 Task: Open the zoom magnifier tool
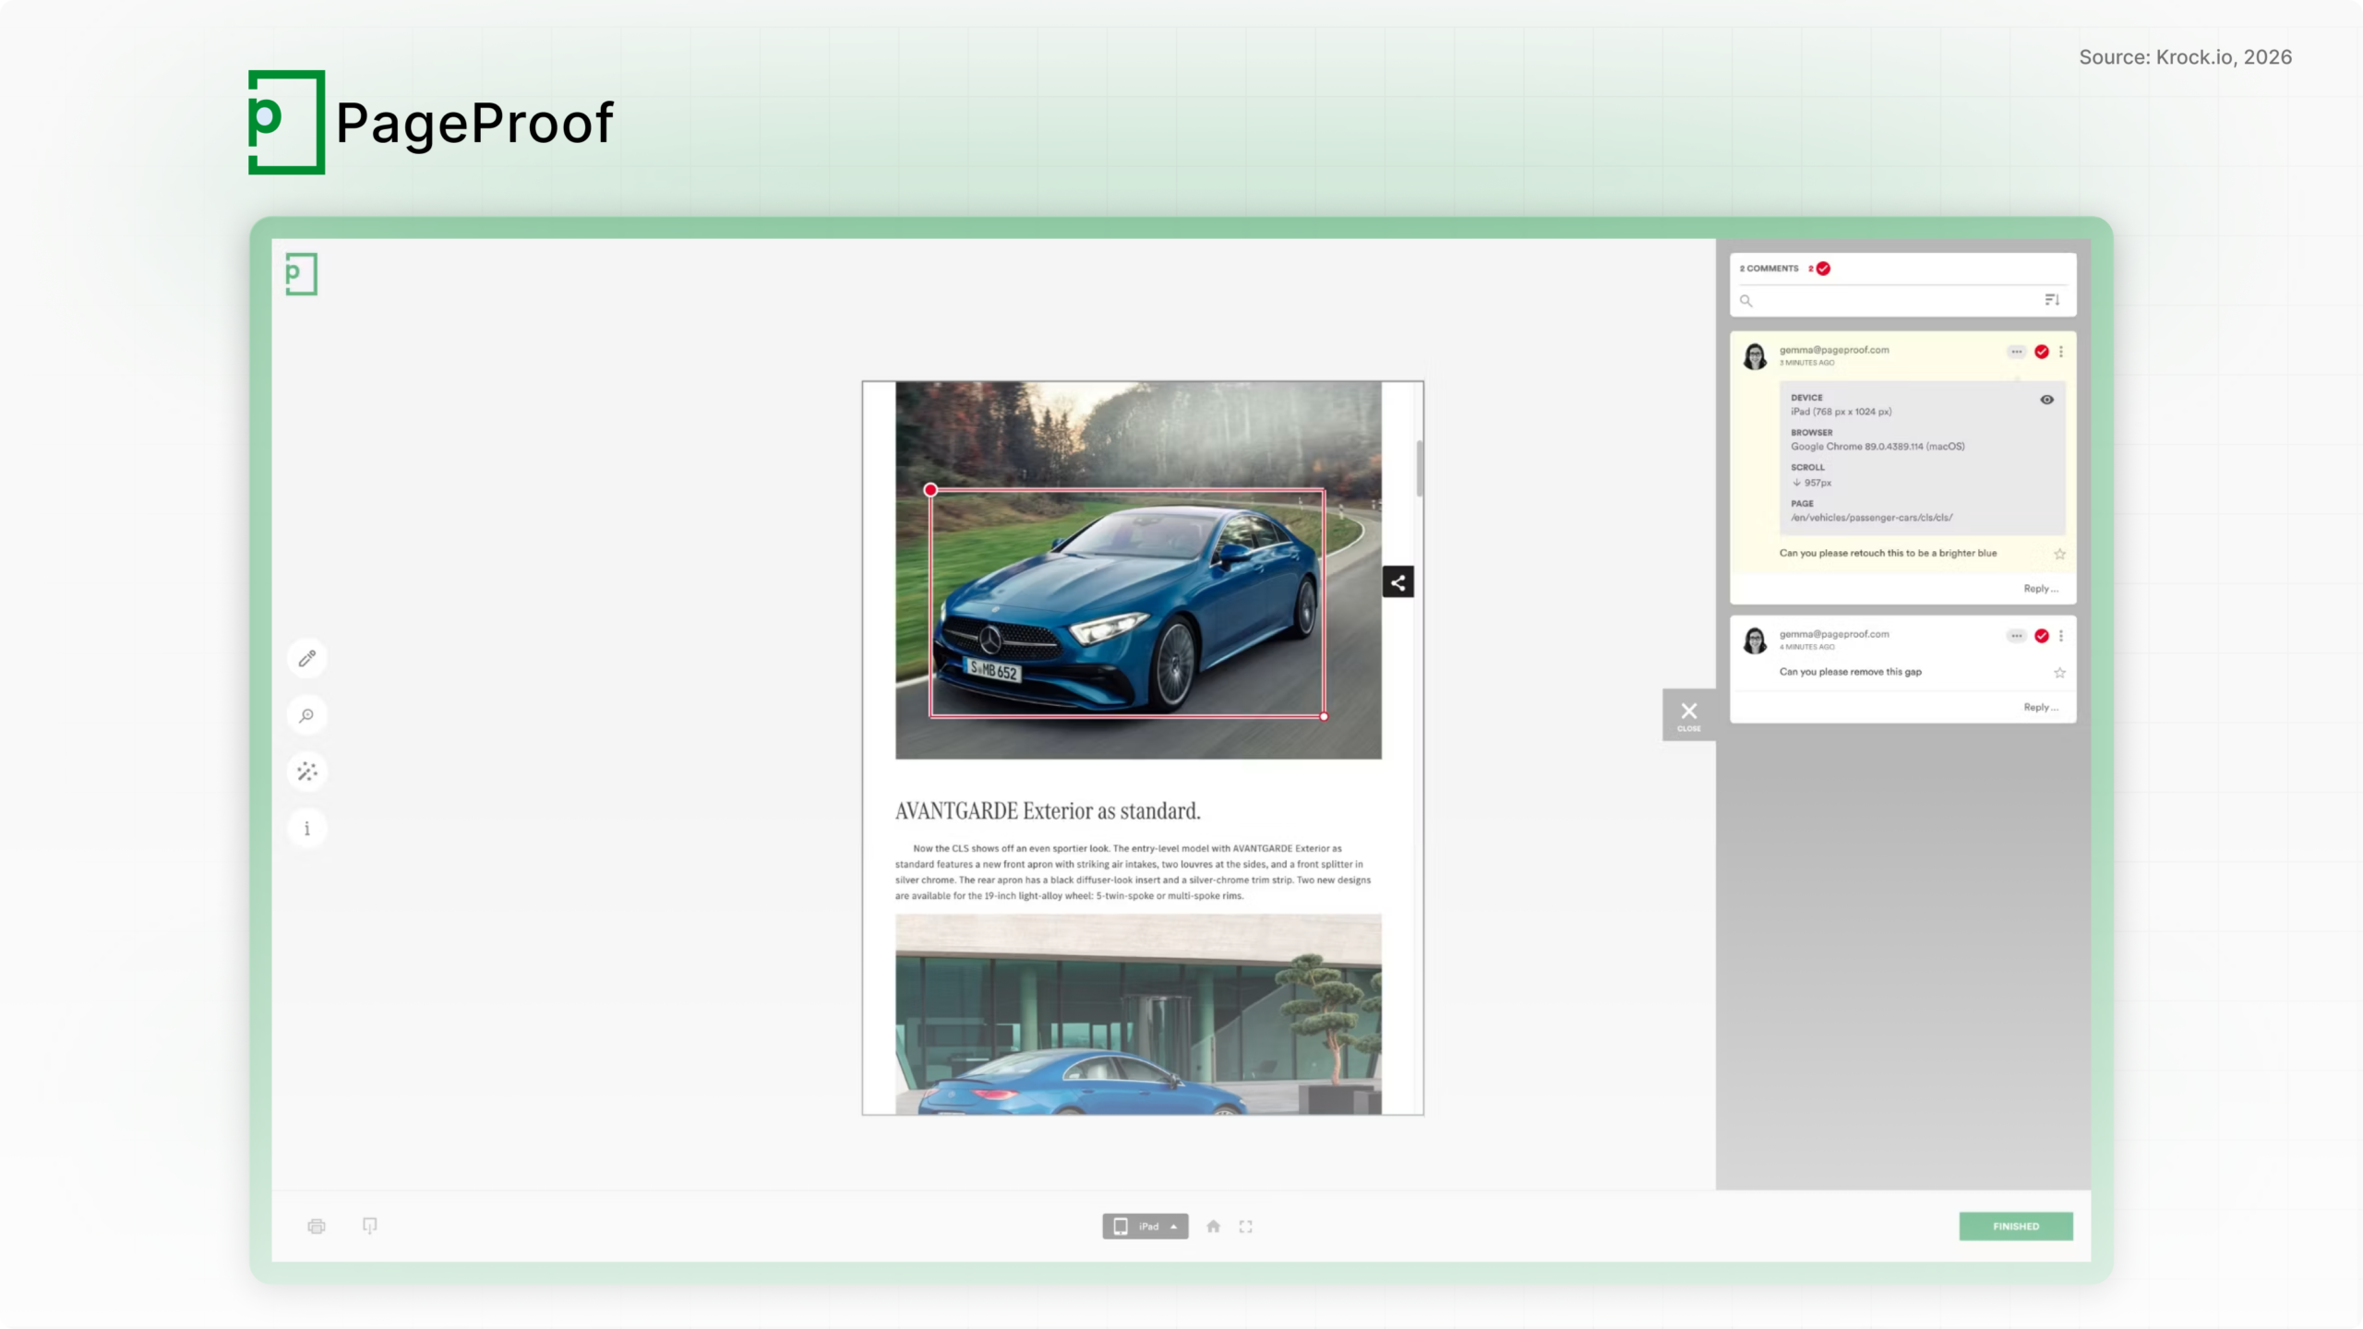[307, 715]
